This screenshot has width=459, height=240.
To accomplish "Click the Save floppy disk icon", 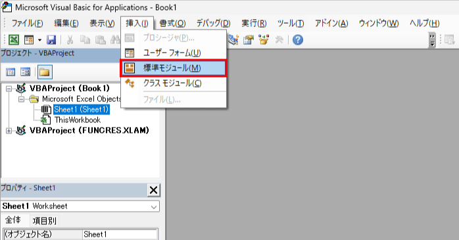I will (x=51, y=39).
